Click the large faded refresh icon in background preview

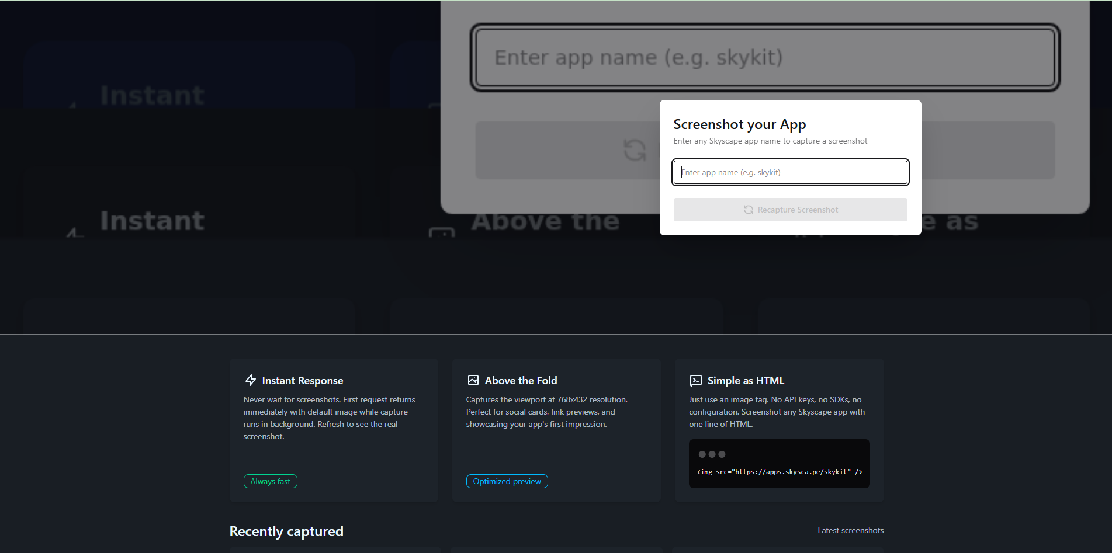(635, 150)
